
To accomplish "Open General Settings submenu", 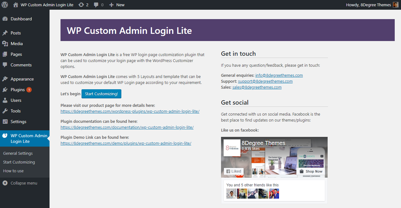I will [x=18, y=153].
